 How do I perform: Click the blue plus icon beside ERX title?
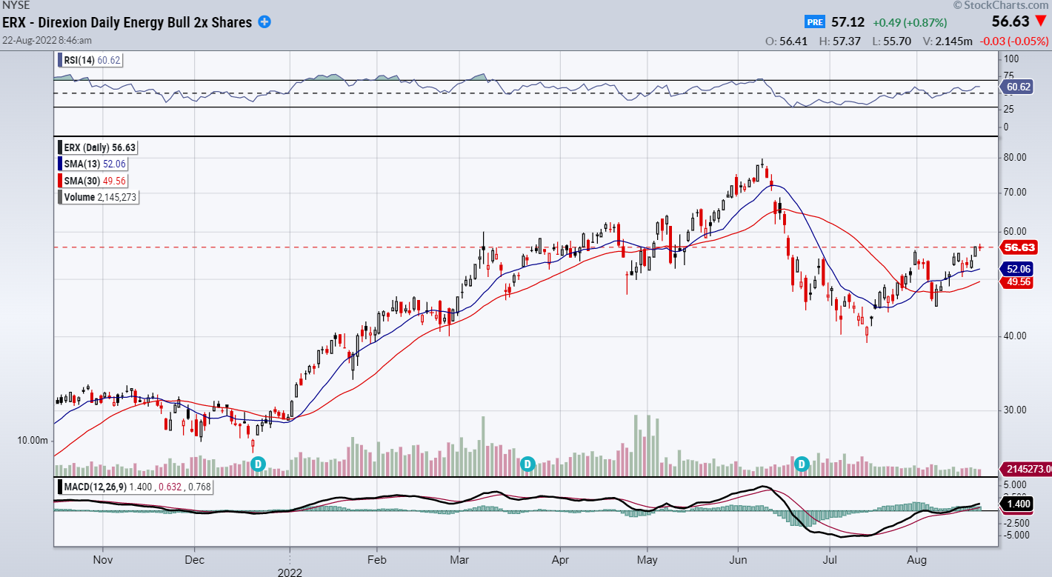264,22
